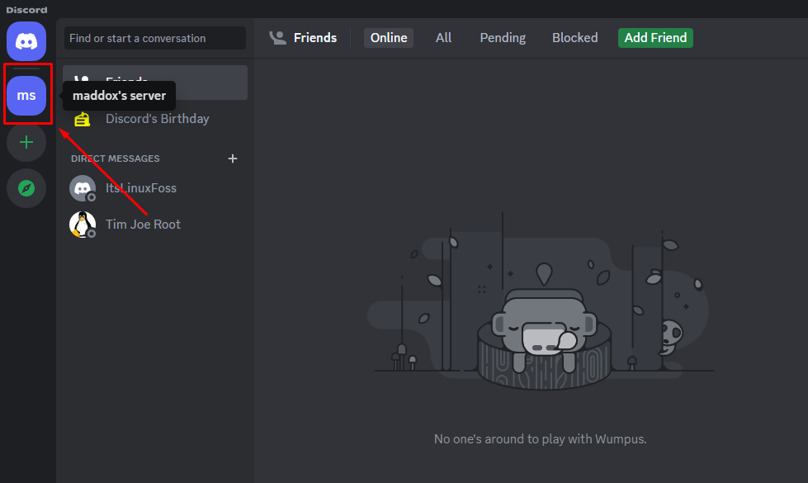The width and height of the screenshot is (808, 483).
Task: Open maddox's server (ms) icon
Action: pos(26,96)
